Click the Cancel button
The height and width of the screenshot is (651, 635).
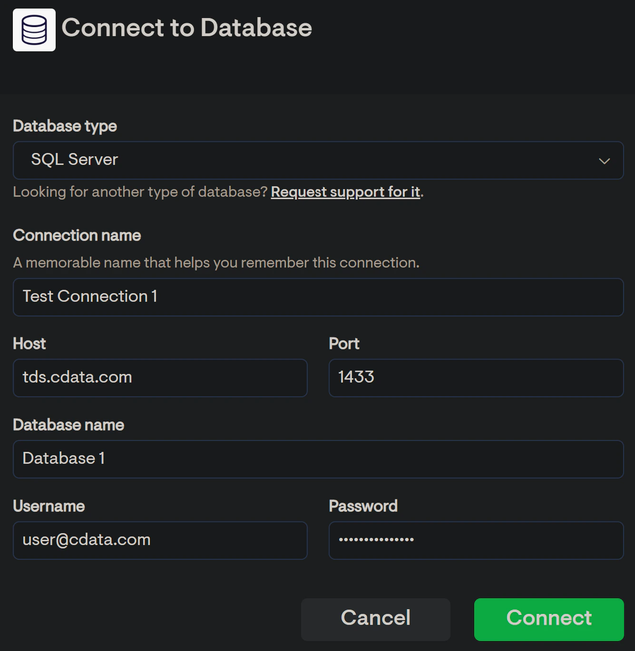(x=375, y=618)
